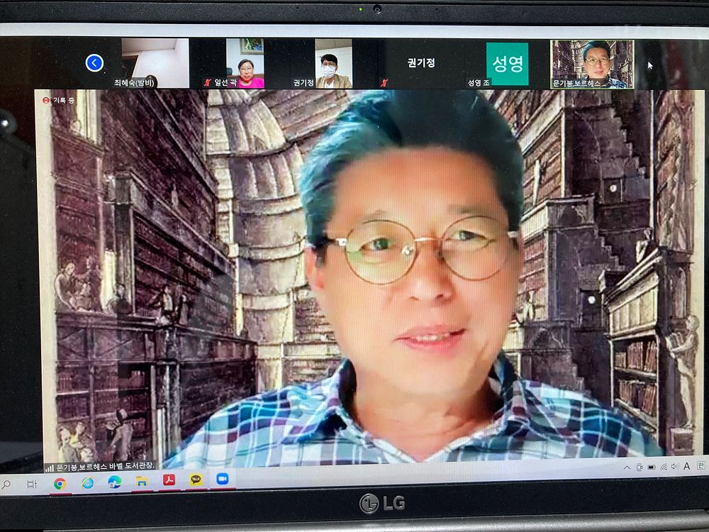Screen dimensions: 709x532
Task: Open Task View on the taskbar
Action: (32, 484)
